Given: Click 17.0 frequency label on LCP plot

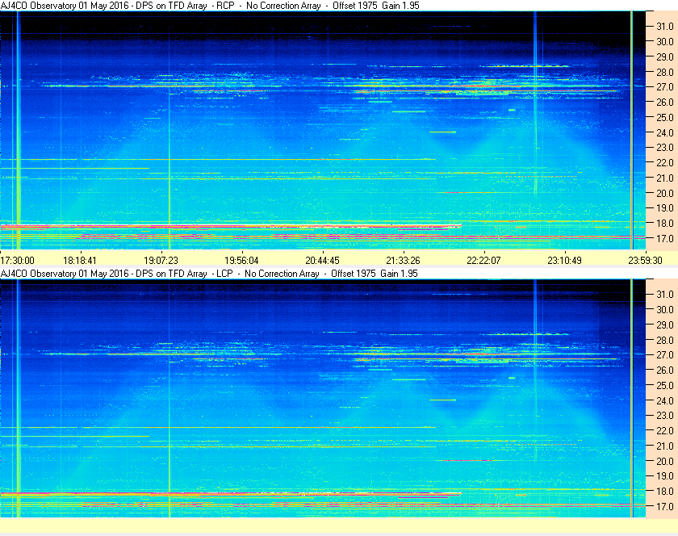Looking at the screenshot, I should point(665,506).
